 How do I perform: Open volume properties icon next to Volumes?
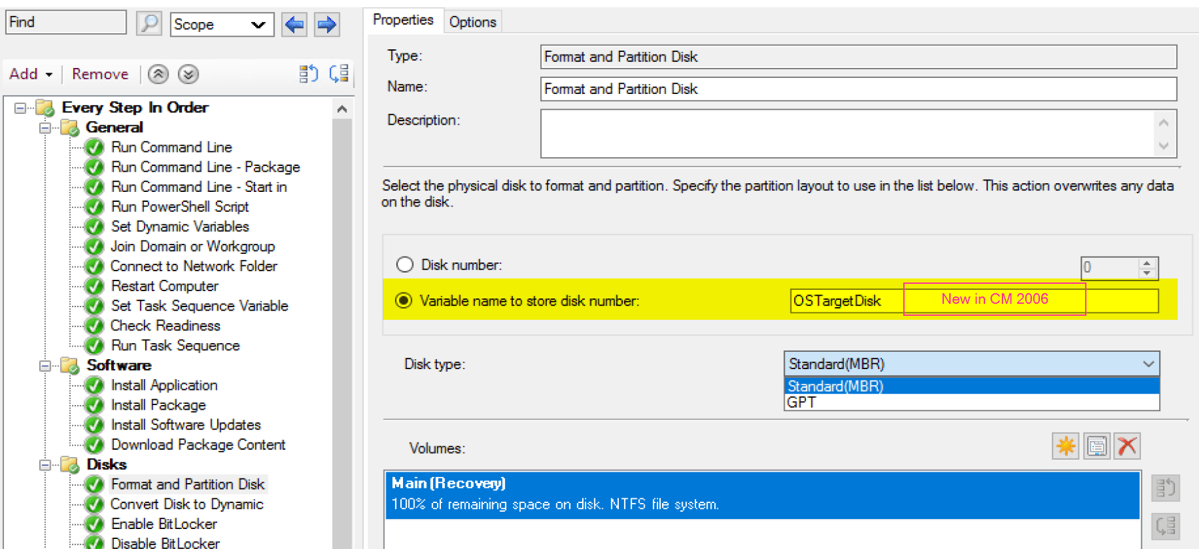click(1096, 446)
